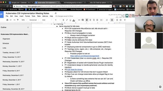Open the Add-ons menu
Image resolution: width=163 pixels, height=91 pixels.
tap(45, 16)
